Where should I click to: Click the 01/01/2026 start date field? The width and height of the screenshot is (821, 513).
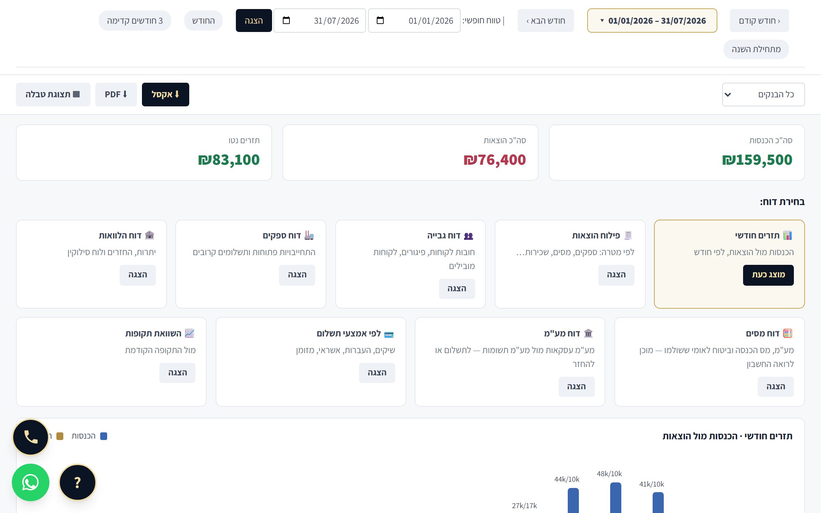pyautogui.click(x=414, y=21)
